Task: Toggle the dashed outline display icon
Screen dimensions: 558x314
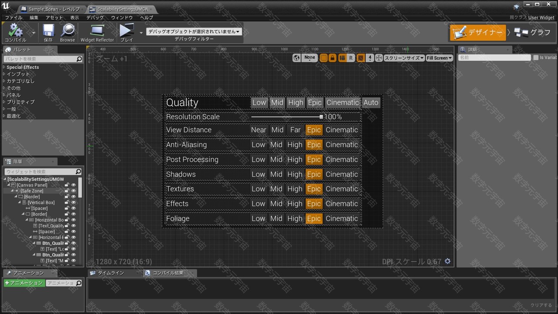Action: [x=323, y=58]
